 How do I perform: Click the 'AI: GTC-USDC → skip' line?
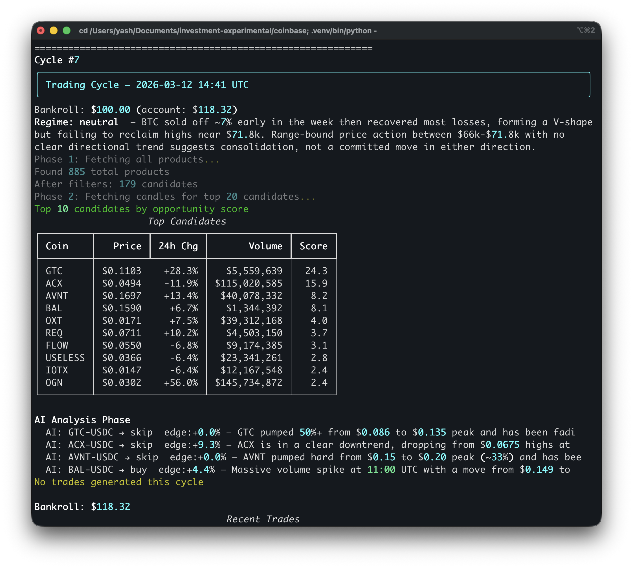tap(310, 432)
